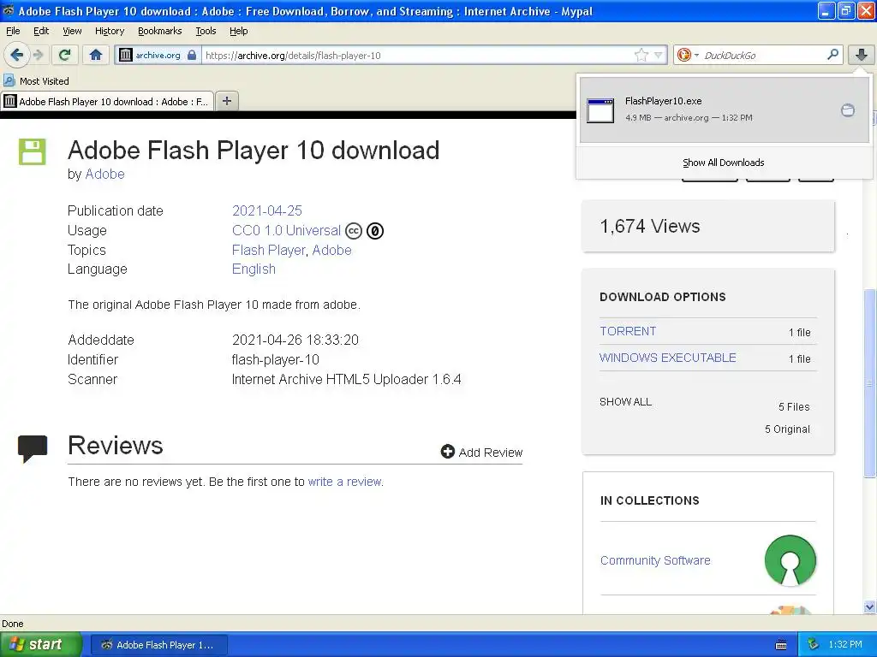Screen dimensions: 877x657
Task: Click the FlashPlayer10.exe file icon
Action: [x=600, y=110]
